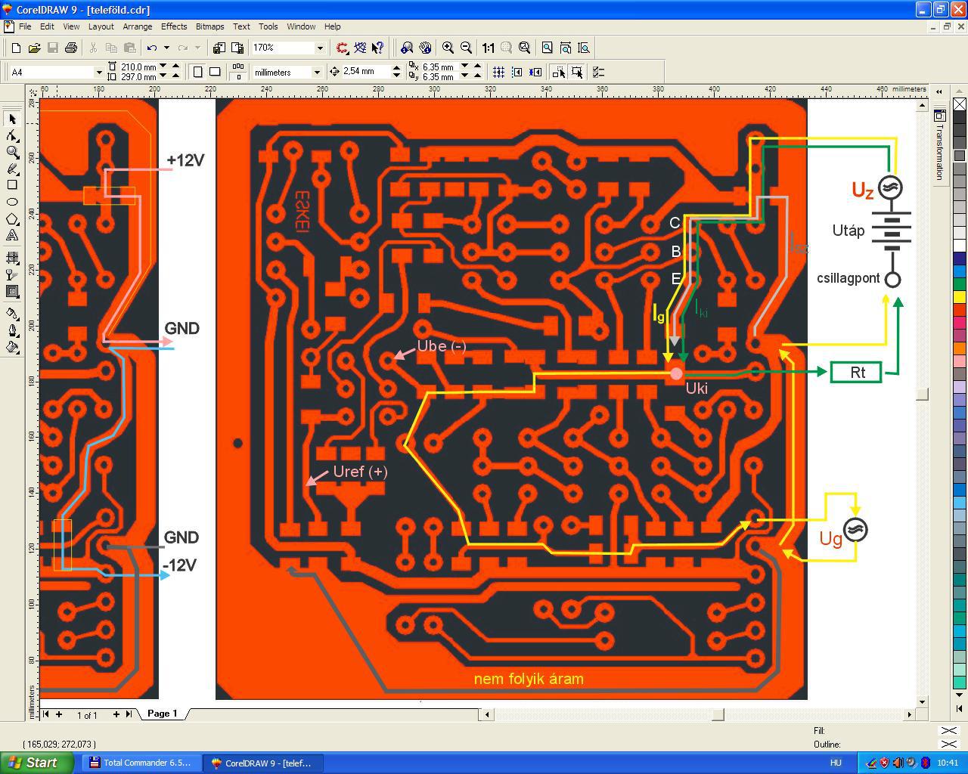Click the no-color X swatch
Image resolution: width=968 pixels, height=774 pixels.
pos(959,104)
